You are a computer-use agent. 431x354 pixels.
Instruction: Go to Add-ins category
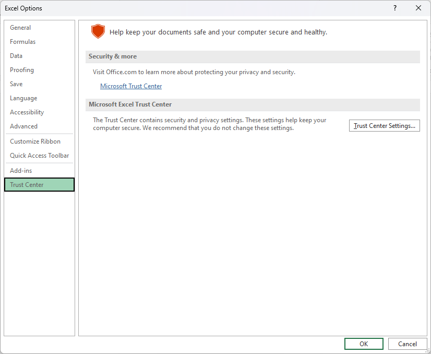click(39, 171)
